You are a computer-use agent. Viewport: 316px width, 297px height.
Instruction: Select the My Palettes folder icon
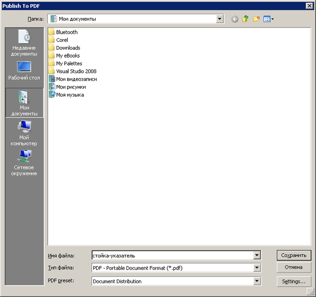coord(51,64)
